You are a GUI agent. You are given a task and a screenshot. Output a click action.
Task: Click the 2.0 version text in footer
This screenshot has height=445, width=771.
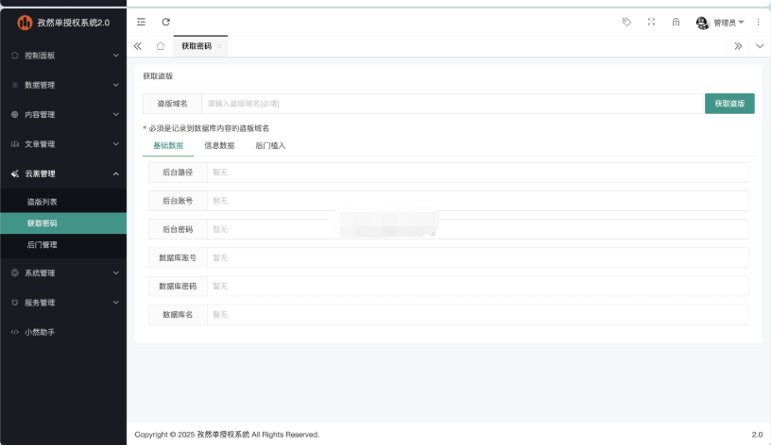pyautogui.click(x=757, y=435)
